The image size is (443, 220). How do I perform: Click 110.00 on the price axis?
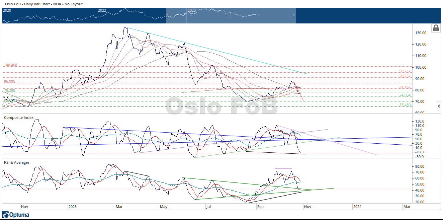421,56
